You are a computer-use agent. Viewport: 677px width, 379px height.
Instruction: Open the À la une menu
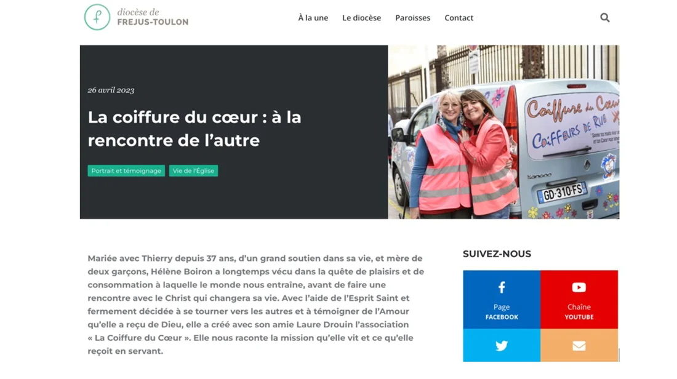click(x=313, y=18)
